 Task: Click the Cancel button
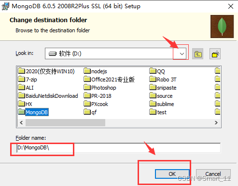(x=213, y=174)
